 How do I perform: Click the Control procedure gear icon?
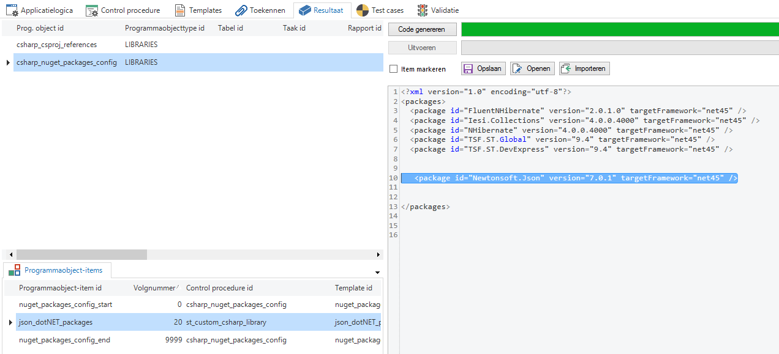[92, 10]
